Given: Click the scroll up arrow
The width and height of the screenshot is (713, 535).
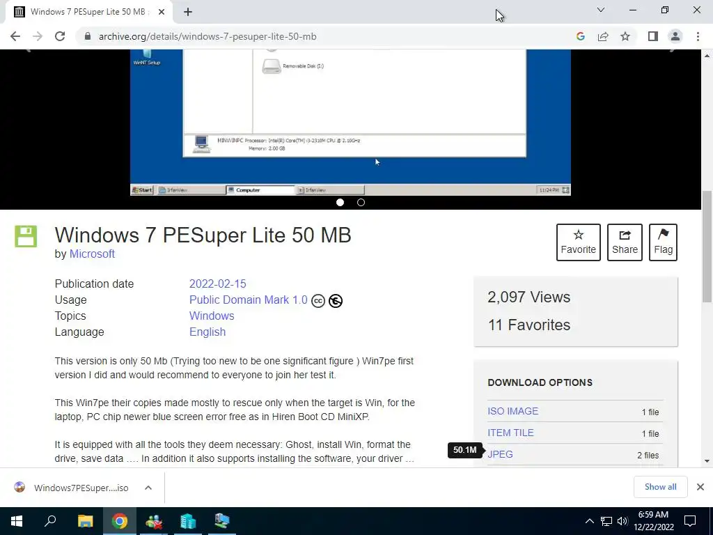Looking at the screenshot, I should pos(707,56).
